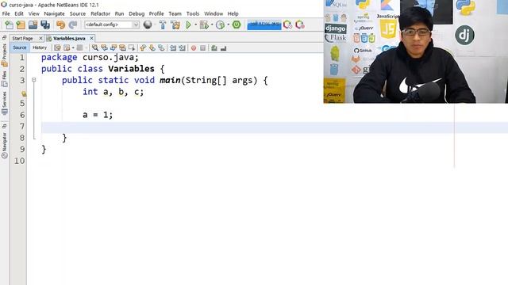Collapse the main method code fold
This screenshot has height=285, width=508.
click(x=33, y=79)
